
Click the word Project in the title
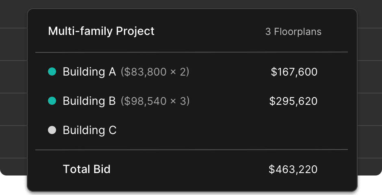tap(137, 31)
